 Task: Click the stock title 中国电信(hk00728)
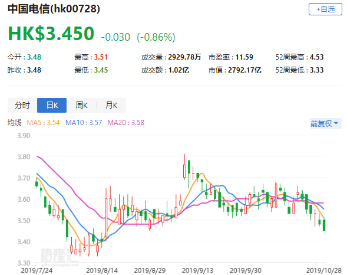[54, 9]
